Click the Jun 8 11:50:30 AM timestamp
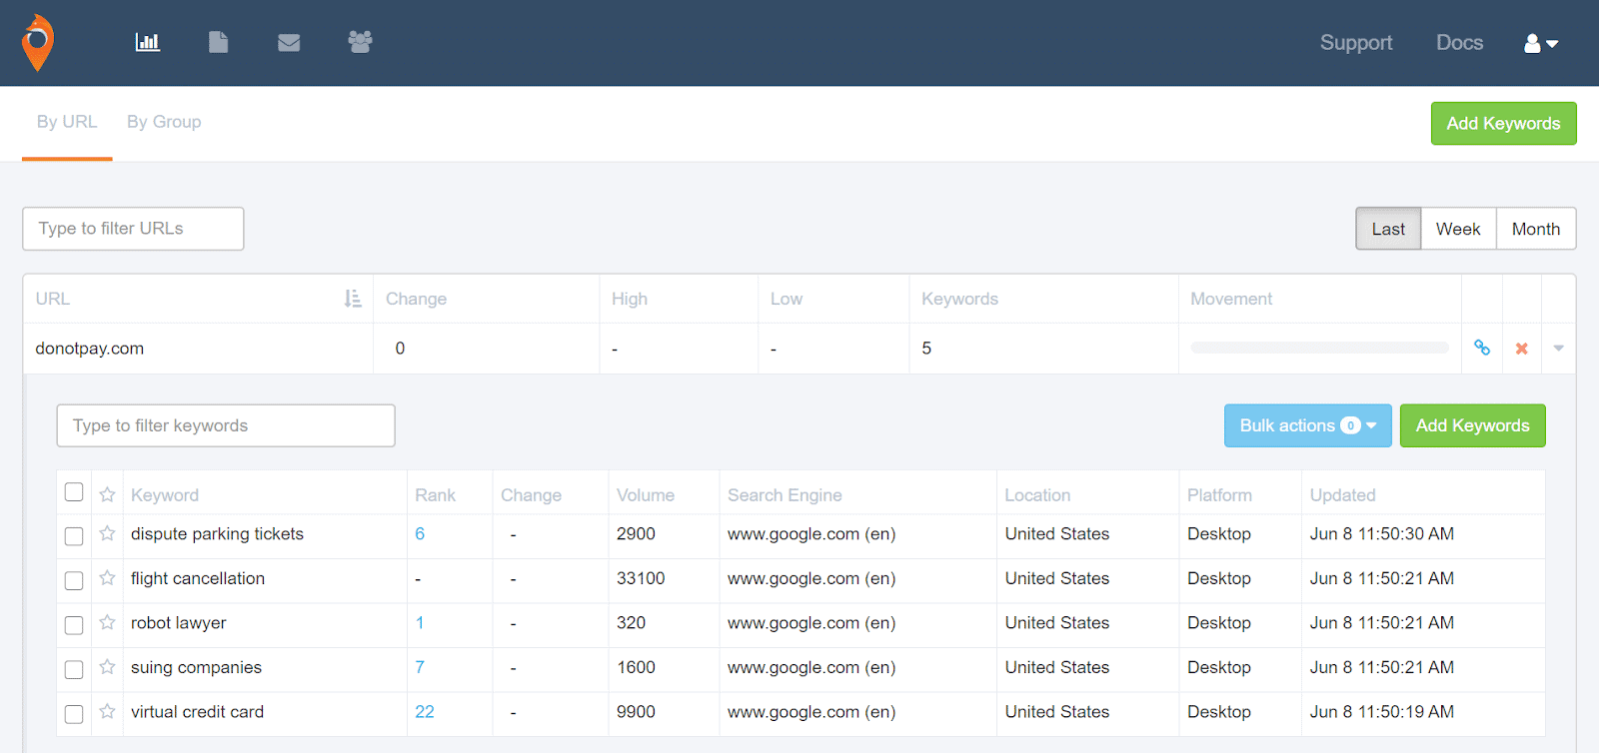The image size is (1599, 753). point(1382,534)
